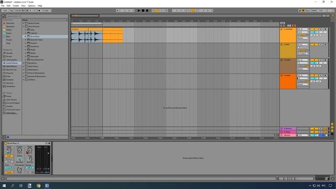Image resolution: width=336 pixels, height=189 pixels.
Task: Toggle the Key map mode switch
Action: 307,10
